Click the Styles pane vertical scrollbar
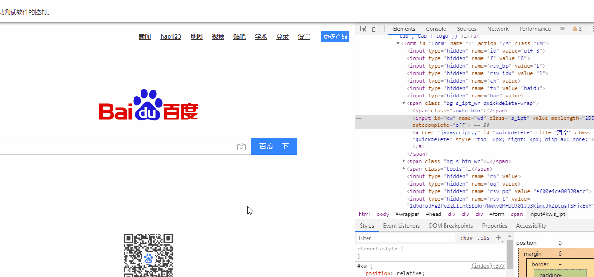Image resolution: width=594 pixels, height=277 pixels. tap(509, 256)
